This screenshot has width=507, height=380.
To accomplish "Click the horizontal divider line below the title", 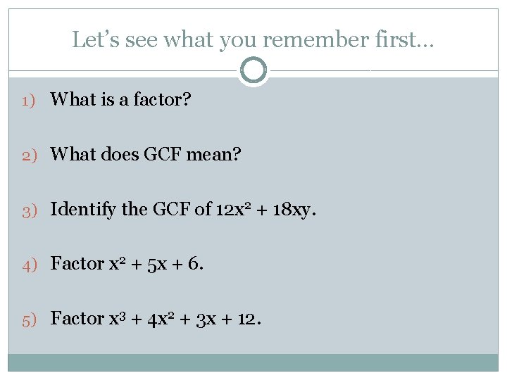I will click(x=123, y=70).
